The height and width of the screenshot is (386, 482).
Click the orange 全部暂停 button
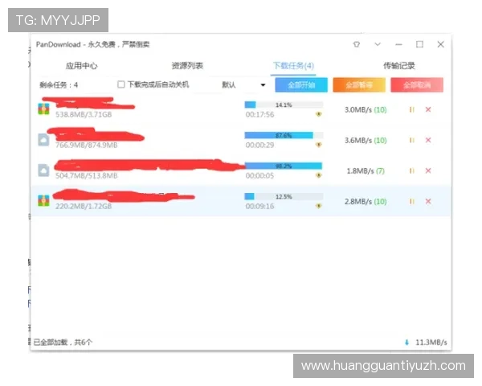point(359,85)
